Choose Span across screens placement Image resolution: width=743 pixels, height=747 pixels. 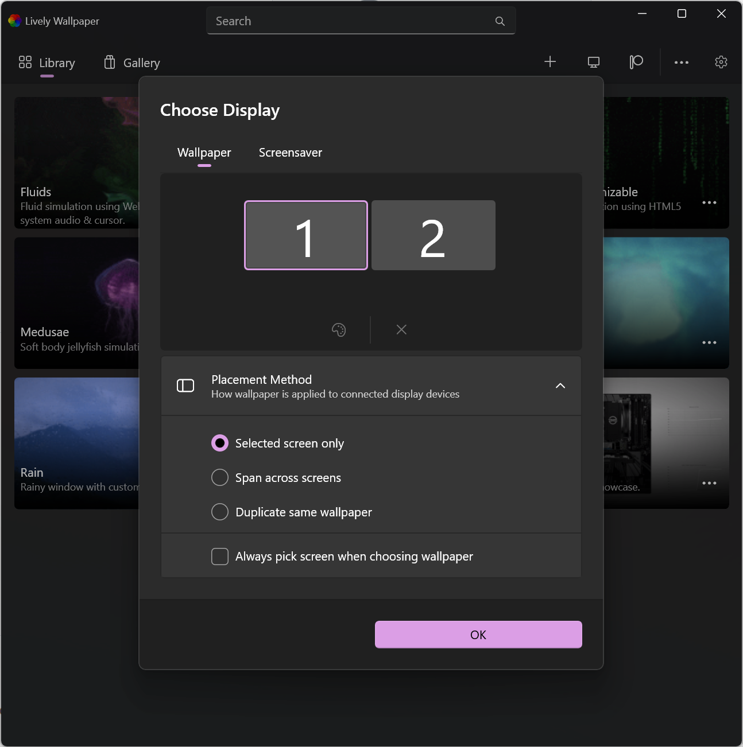[220, 477]
